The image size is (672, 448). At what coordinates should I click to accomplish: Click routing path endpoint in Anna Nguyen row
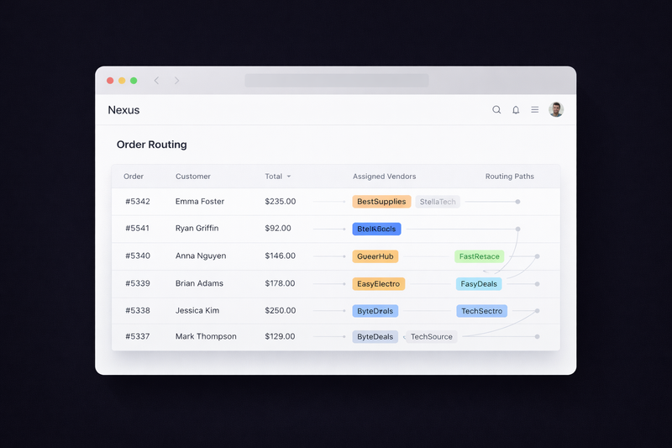click(537, 256)
